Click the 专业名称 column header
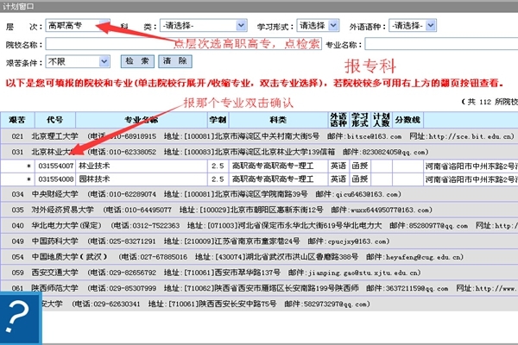The width and height of the screenshot is (518, 345). pos(142,118)
